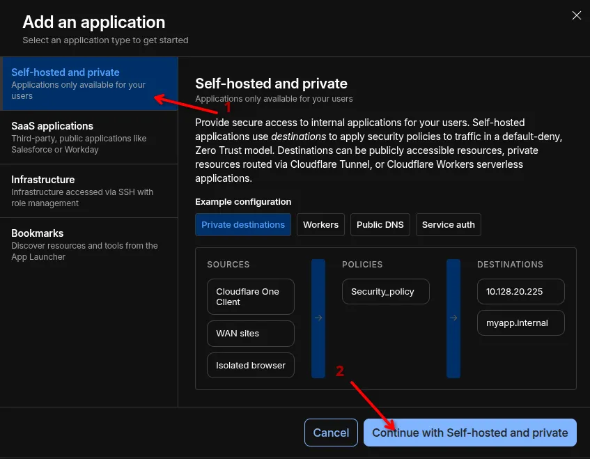The image size is (590, 459).
Task: Click the myapp.internal destination box
Action: point(521,322)
